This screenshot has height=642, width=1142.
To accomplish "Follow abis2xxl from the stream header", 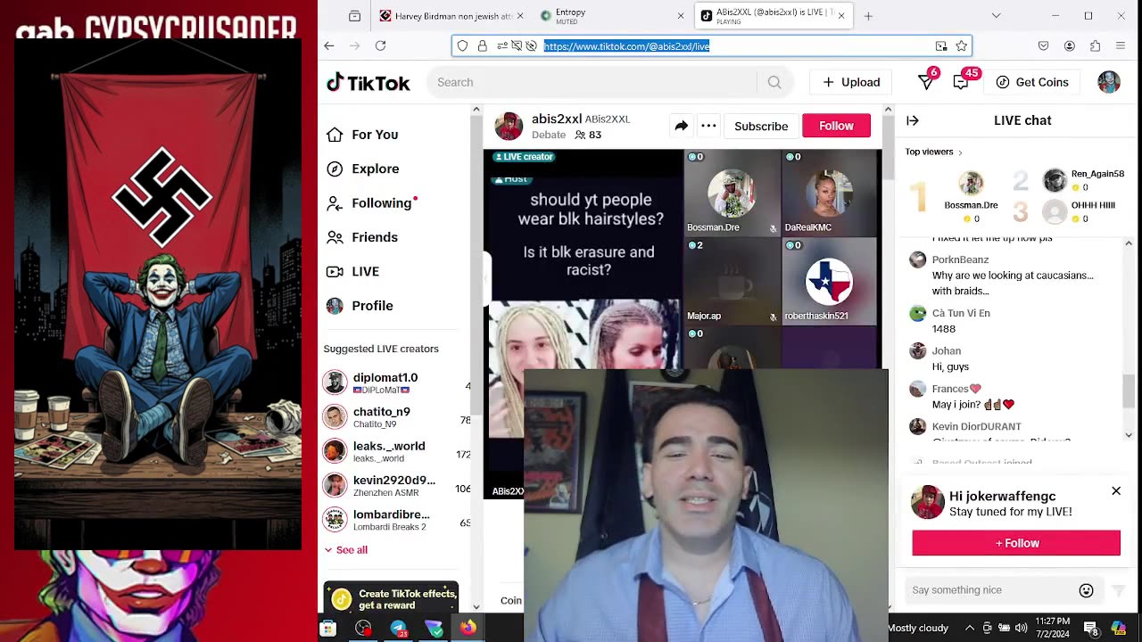I will coord(836,126).
